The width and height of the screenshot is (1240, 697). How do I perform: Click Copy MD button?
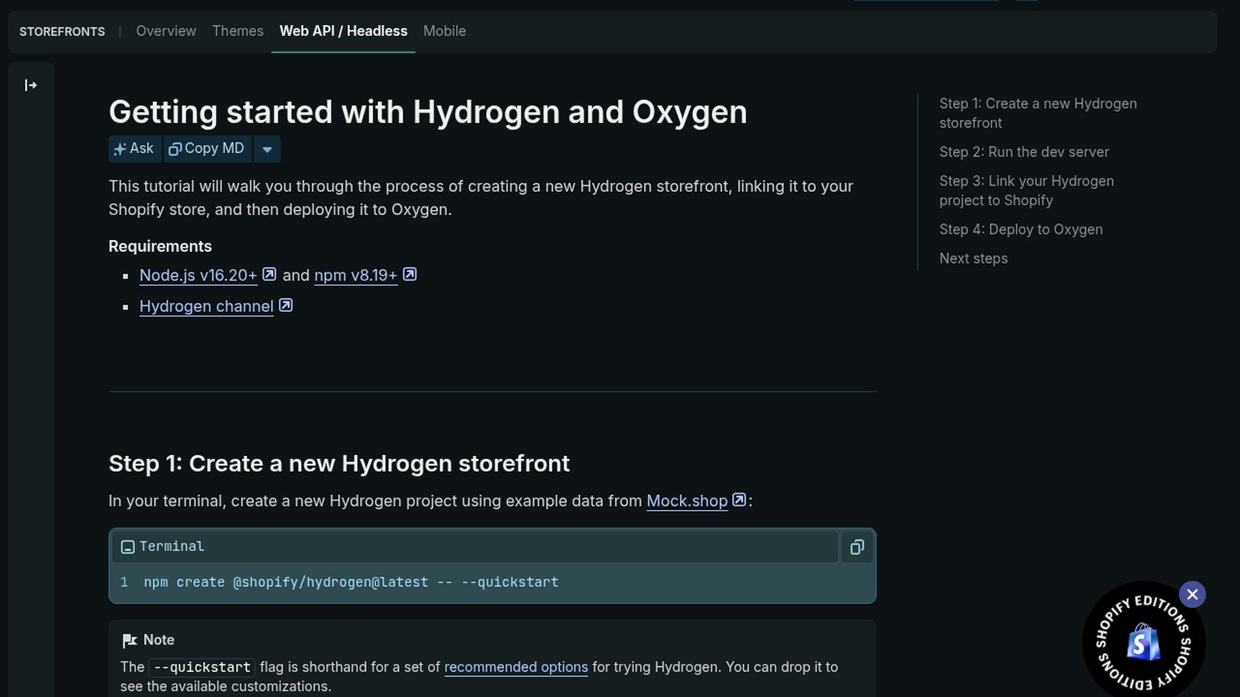coord(207,149)
